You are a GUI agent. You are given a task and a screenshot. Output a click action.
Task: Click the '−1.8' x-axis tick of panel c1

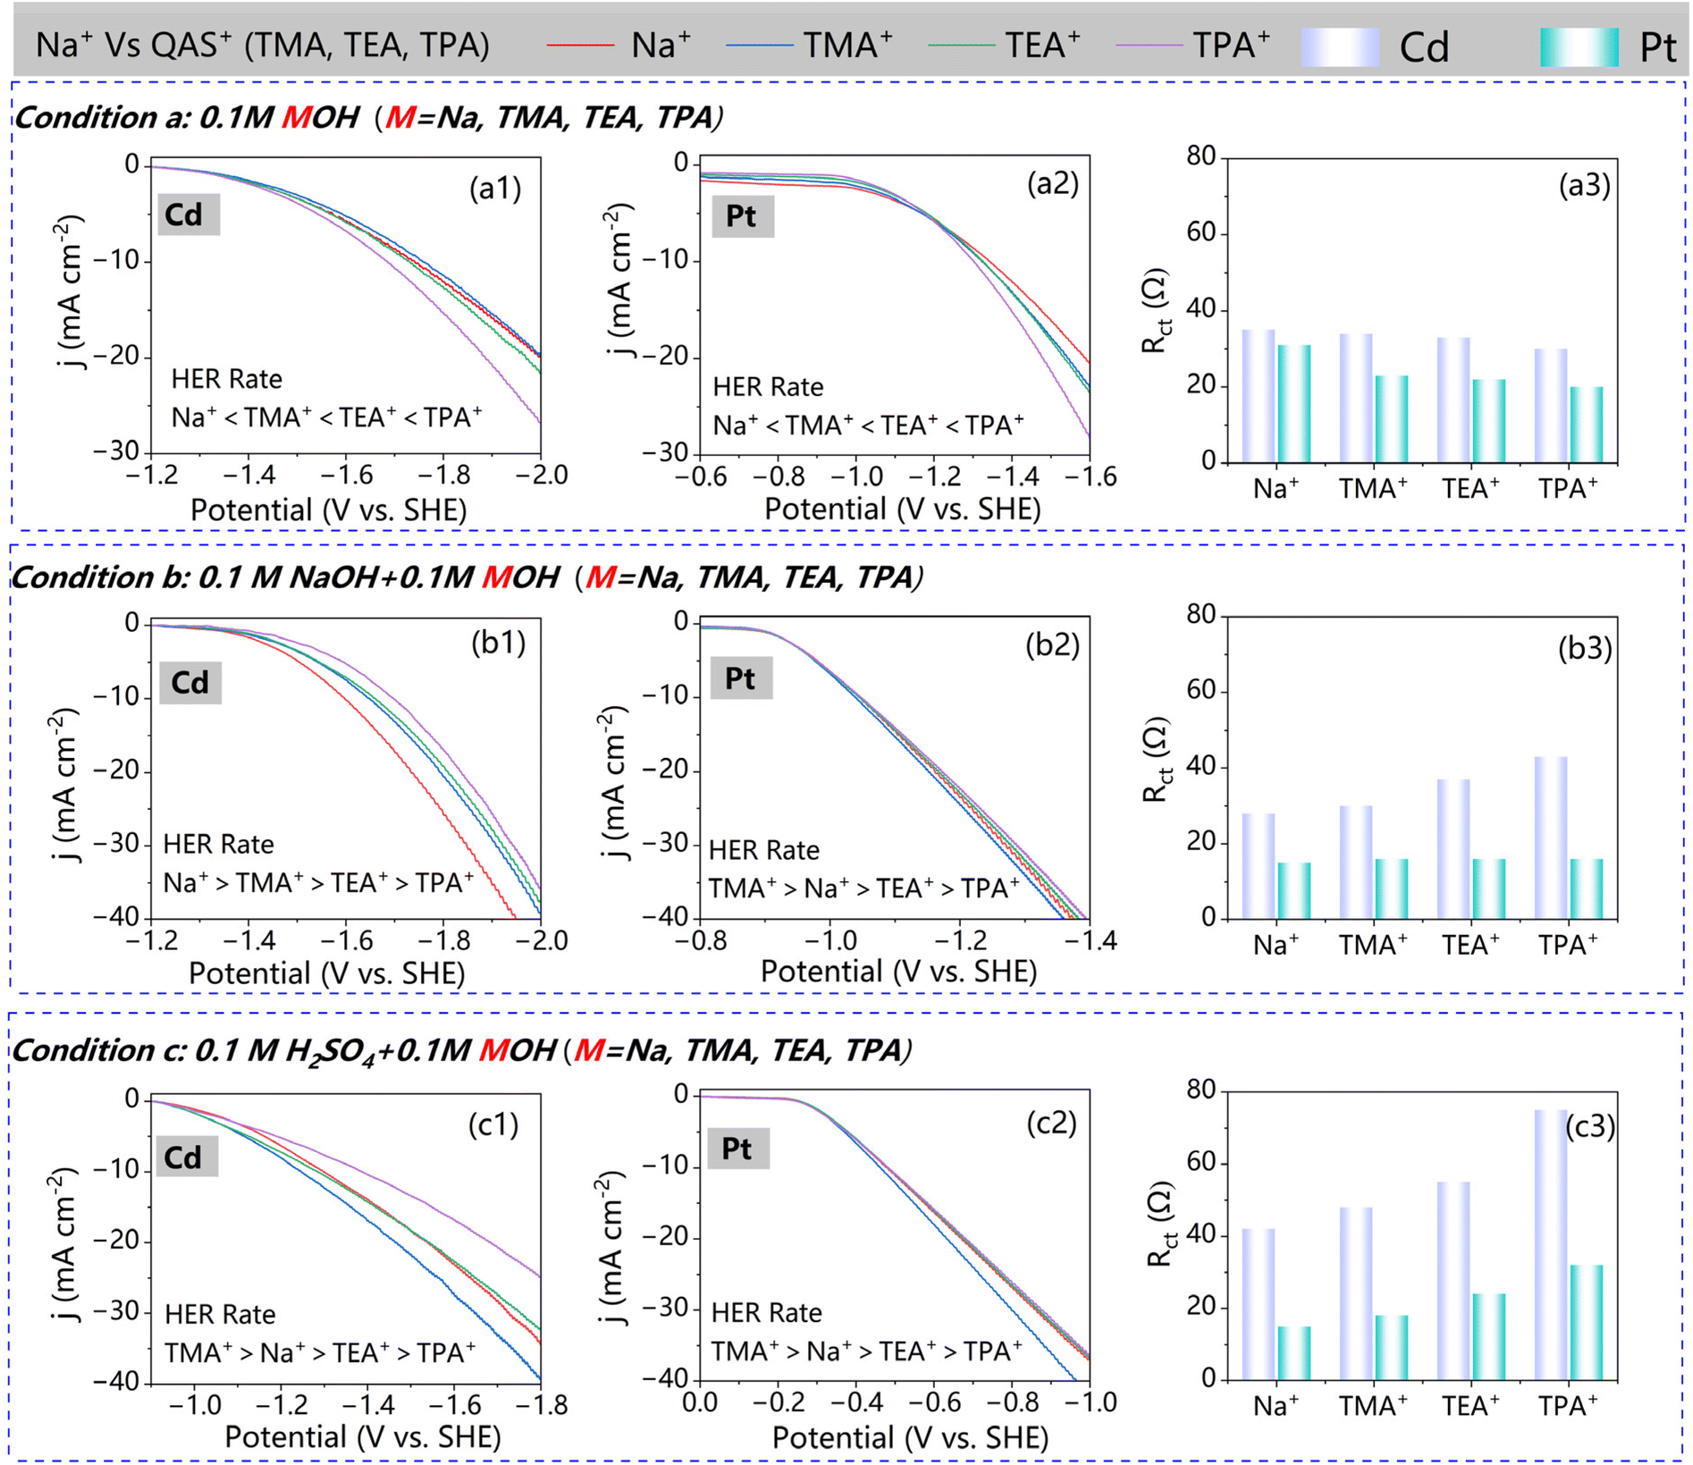(x=540, y=1405)
